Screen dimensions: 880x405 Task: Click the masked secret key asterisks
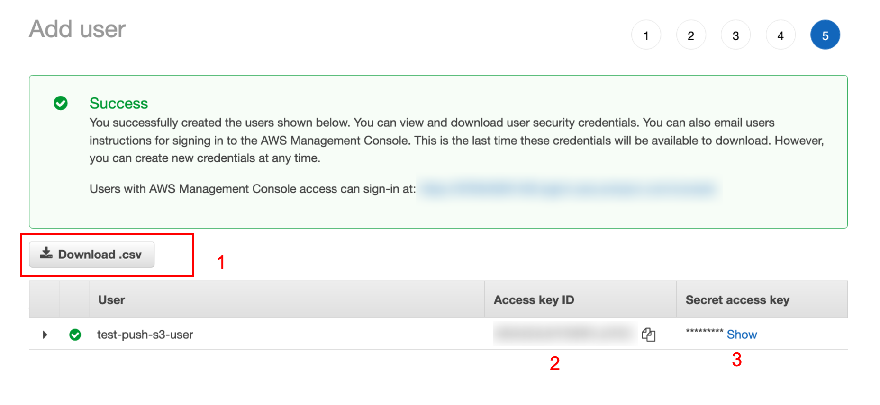(x=704, y=332)
